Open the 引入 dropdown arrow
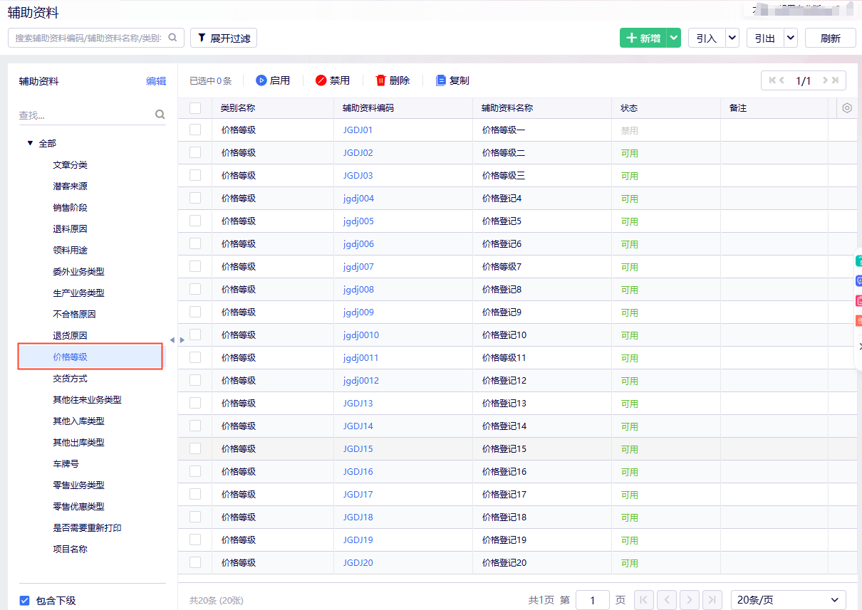Screen dimensions: 862x610 coord(732,38)
